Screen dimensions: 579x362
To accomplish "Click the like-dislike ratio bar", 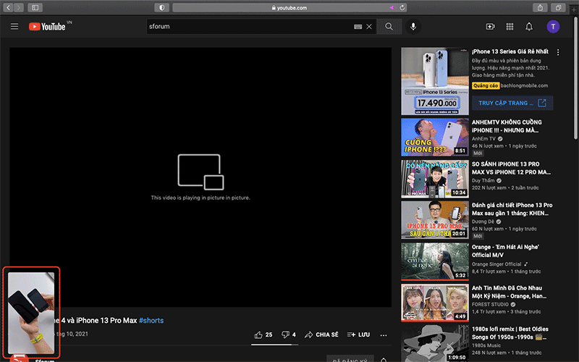I will tap(274, 345).
